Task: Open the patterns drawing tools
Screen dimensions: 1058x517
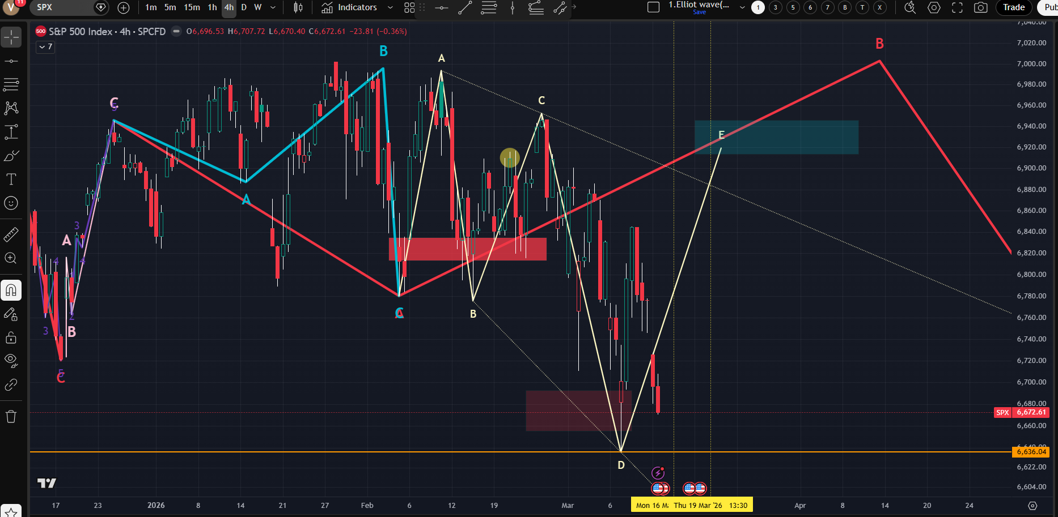Action: pyautogui.click(x=11, y=108)
